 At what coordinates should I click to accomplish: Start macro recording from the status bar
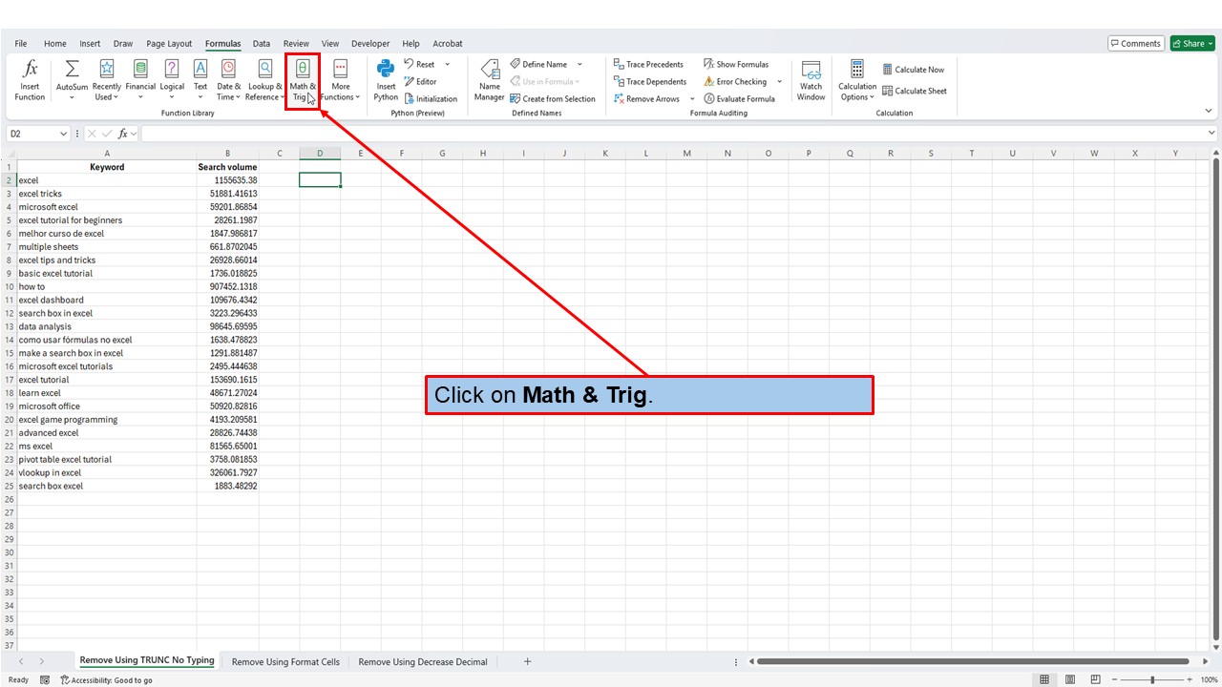point(44,679)
